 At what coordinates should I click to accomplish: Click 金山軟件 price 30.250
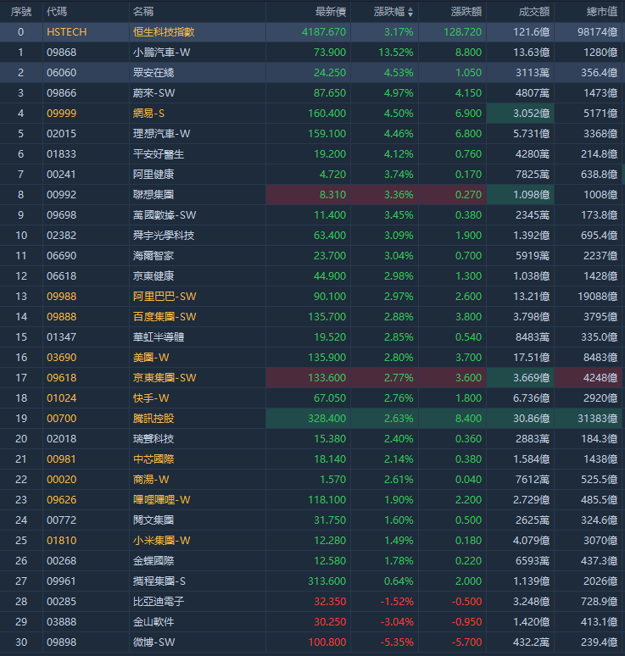(x=330, y=622)
